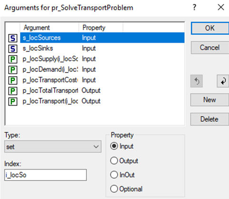Click the Index field containing i_locSo
Image resolution: width=229 pixels, height=199 pixels.
click(x=46, y=175)
